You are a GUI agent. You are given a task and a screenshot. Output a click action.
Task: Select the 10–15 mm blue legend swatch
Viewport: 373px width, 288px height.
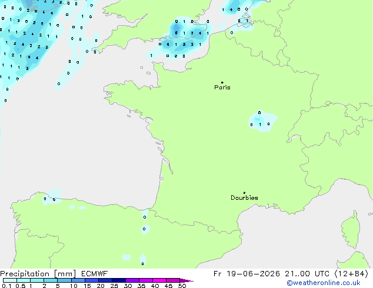pyautogui.click(x=78, y=280)
